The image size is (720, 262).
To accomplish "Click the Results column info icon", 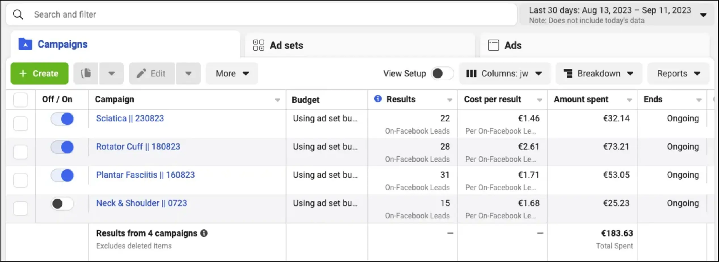I will 378,99.
